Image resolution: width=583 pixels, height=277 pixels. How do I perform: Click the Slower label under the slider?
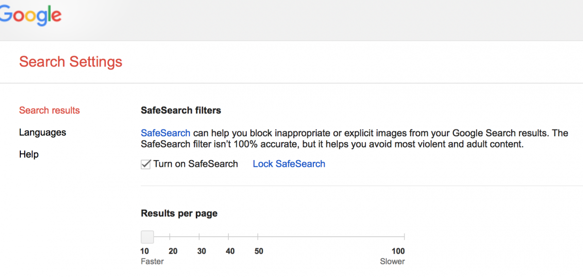393,261
